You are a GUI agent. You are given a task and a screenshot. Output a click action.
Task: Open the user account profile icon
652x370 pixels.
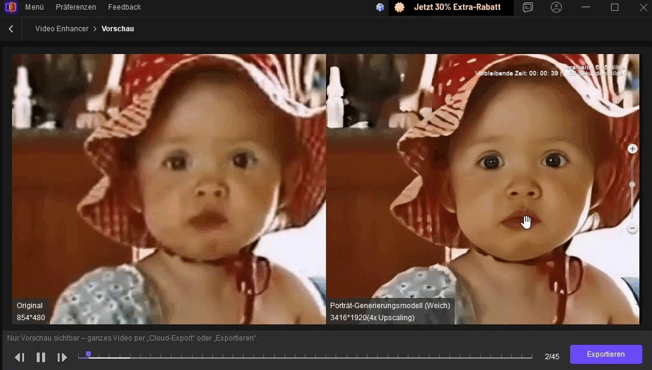pyautogui.click(x=556, y=7)
